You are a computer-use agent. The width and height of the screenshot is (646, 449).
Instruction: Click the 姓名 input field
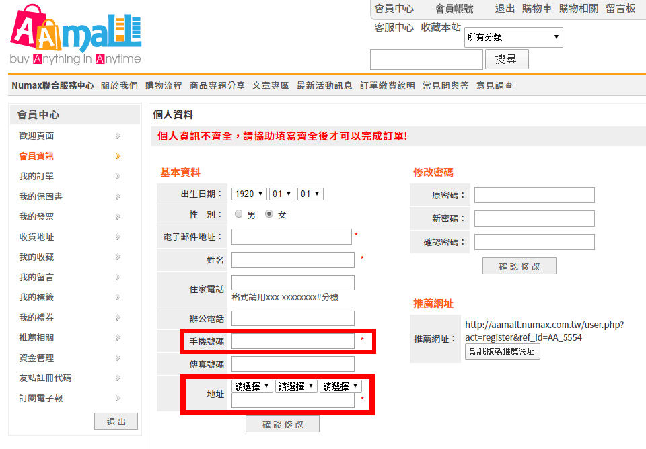[293, 259]
